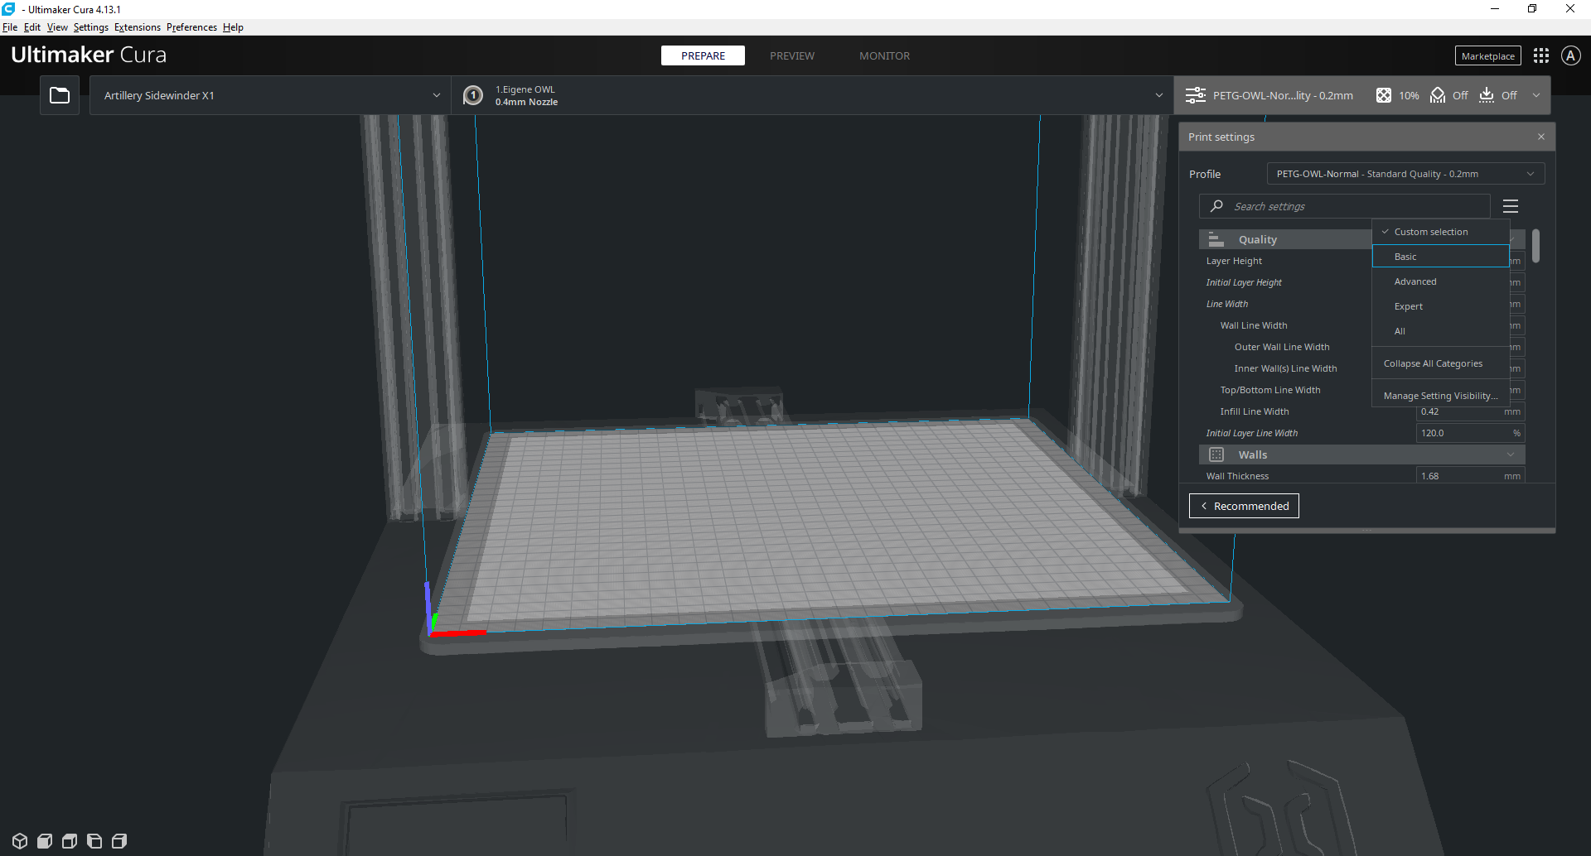Click the build plate adhesion icon
The width and height of the screenshot is (1591, 856).
pyautogui.click(x=1487, y=95)
